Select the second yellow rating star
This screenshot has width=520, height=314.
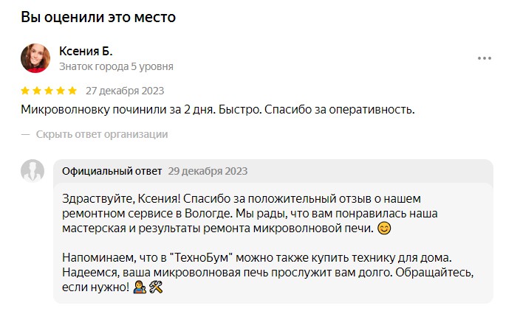(x=37, y=91)
